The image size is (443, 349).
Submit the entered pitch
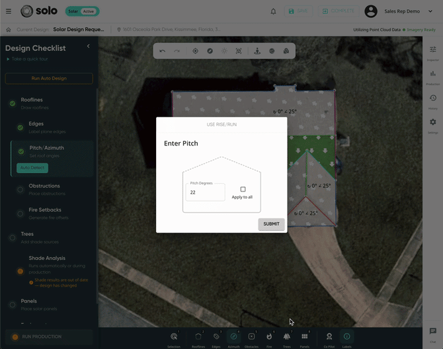(271, 224)
